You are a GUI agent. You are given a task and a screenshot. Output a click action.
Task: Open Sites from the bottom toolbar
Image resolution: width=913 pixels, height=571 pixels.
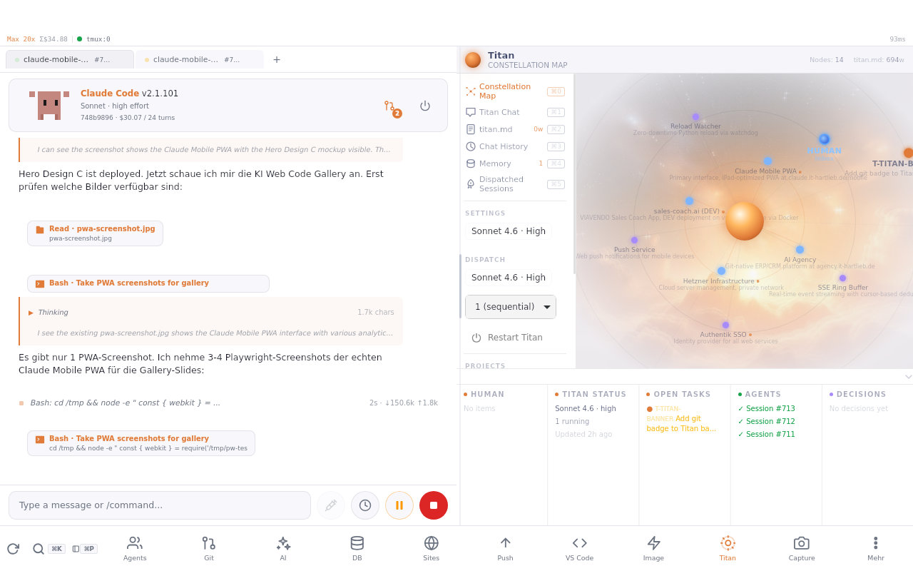(x=431, y=547)
